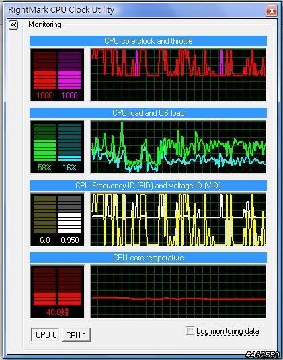Click the core temperature history graph
This screenshot has height=360, width=283.
coord(178,291)
